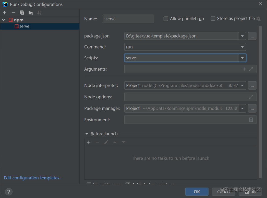Click the Scripts text field containing serve
Image resolution: width=267 pixels, height=198 pixels.
[x=181, y=58]
